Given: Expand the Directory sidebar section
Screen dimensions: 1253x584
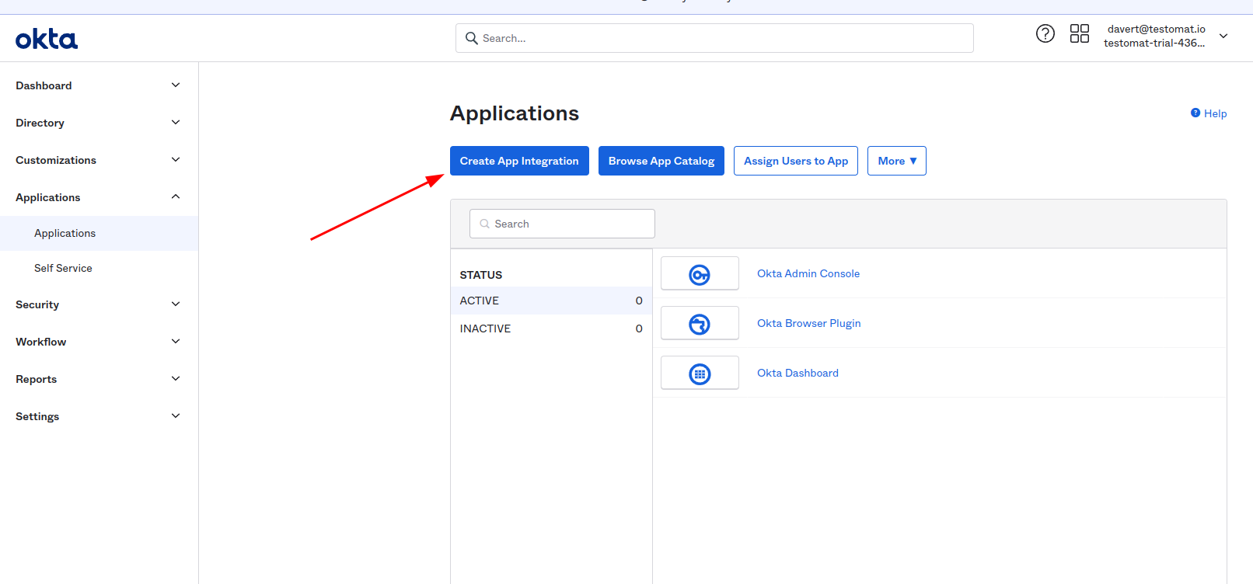Looking at the screenshot, I should 176,123.
